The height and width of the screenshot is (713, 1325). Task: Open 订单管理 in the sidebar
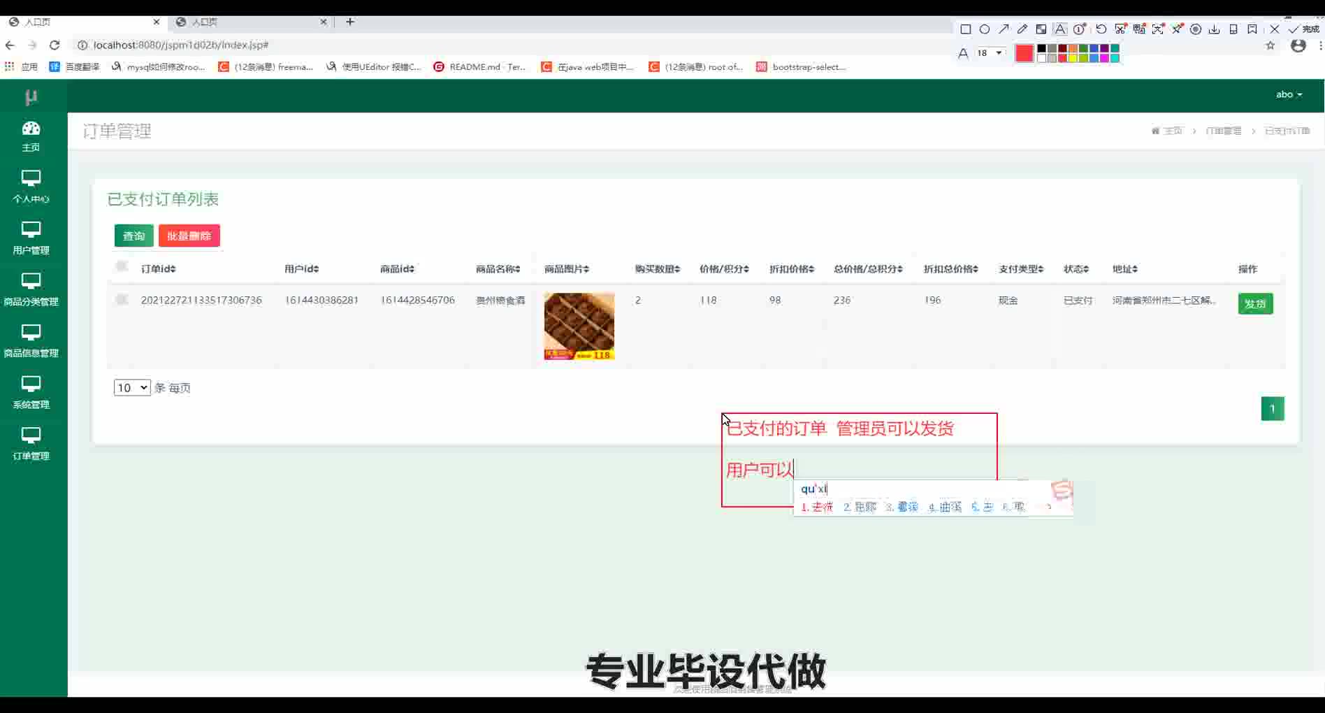point(31,445)
